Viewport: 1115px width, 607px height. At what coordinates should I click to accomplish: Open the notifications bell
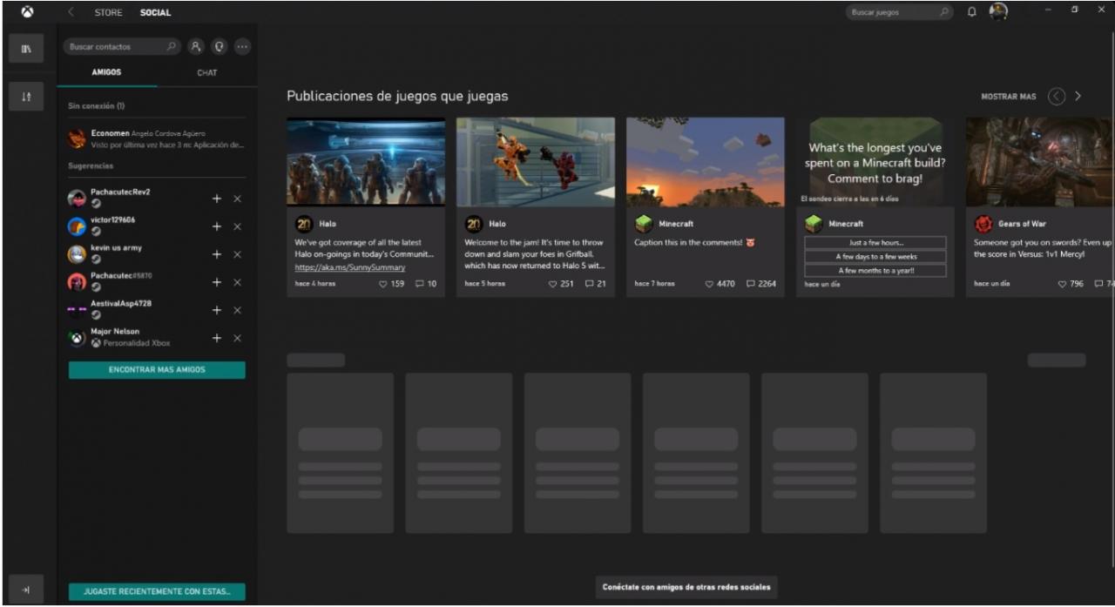972,12
